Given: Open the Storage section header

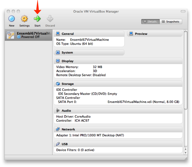Looking at the screenshot, I should pyautogui.click(x=118, y=84).
